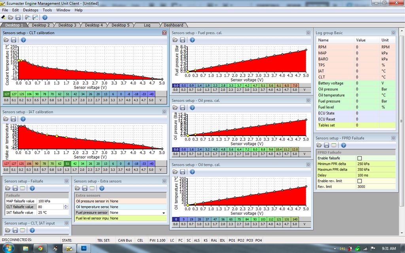Select Fuel pressure table cell 7.0

pyautogui.click(x=295, y=85)
